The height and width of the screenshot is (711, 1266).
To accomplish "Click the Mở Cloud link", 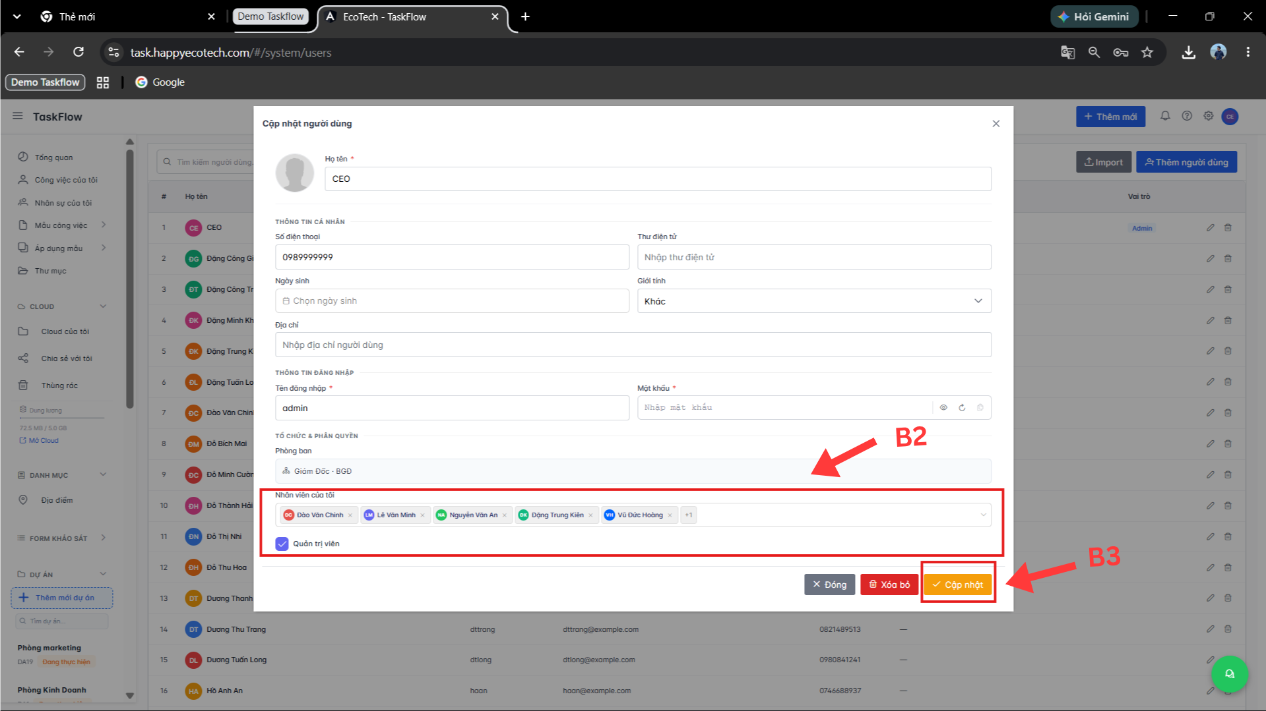I will [40, 441].
